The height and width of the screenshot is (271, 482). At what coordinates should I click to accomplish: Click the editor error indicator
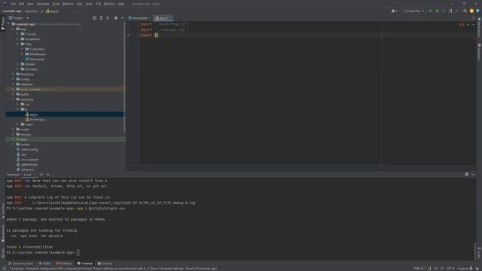click(x=462, y=25)
